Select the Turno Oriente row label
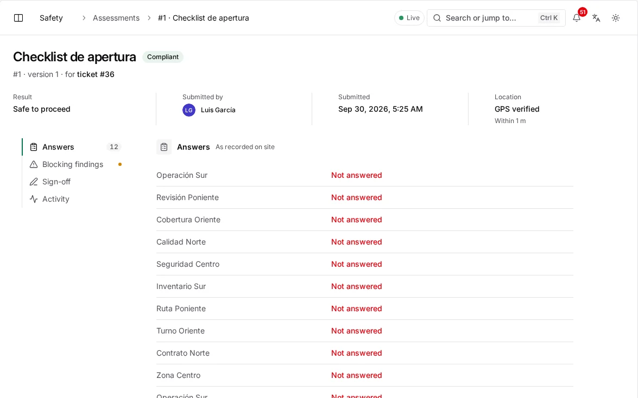This screenshot has height=398, width=638. tap(181, 331)
